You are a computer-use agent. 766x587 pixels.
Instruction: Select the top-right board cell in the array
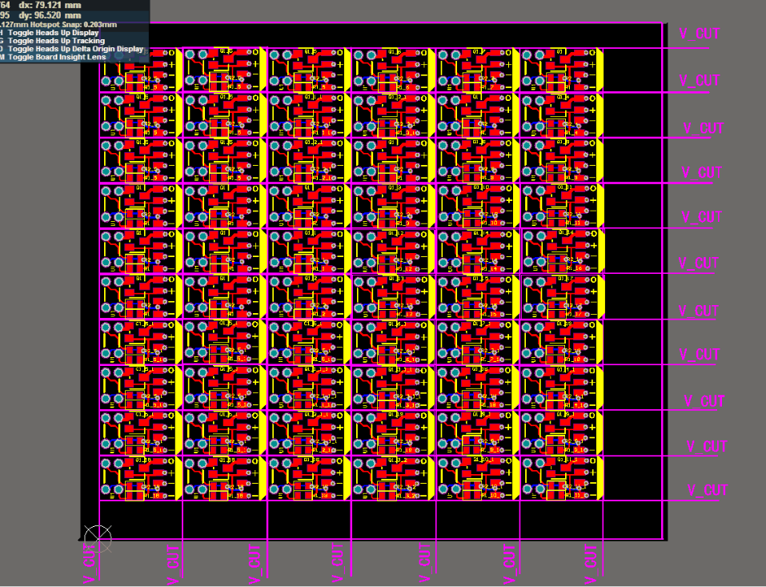(x=560, y=69)
